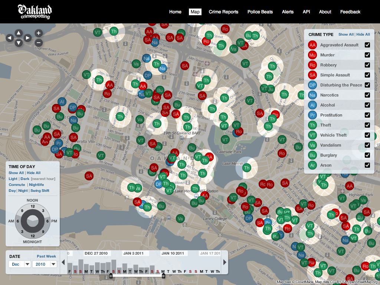Pan the map right with arrow
Viewport: 380px width, 285px height.
(27, 38)
